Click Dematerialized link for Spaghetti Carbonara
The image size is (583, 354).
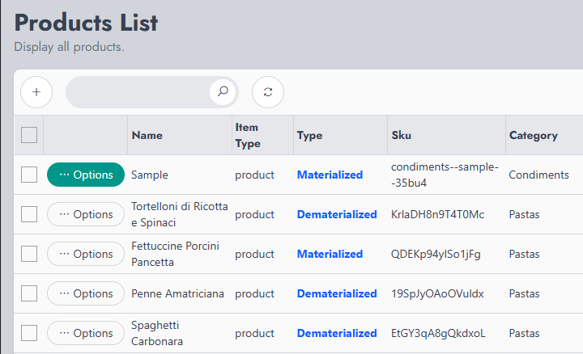pos(337,333)
